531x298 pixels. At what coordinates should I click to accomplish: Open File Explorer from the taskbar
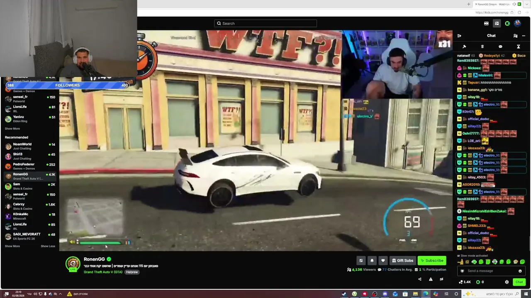click(x=415, y=294)
